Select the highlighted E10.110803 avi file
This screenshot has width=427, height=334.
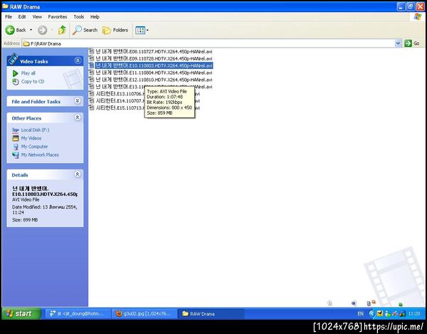coord(154,66)
